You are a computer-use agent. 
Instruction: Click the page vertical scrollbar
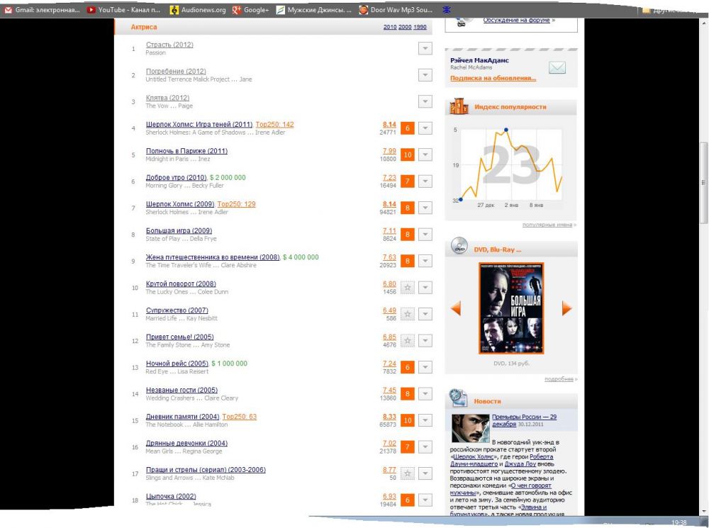[703, 183]
